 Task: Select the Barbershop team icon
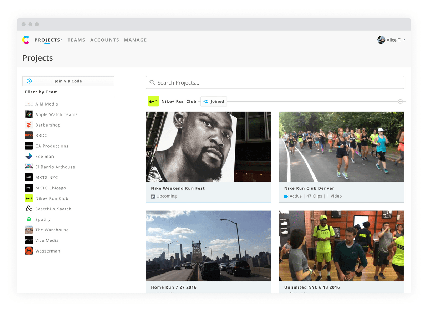(x=29, y=125)
